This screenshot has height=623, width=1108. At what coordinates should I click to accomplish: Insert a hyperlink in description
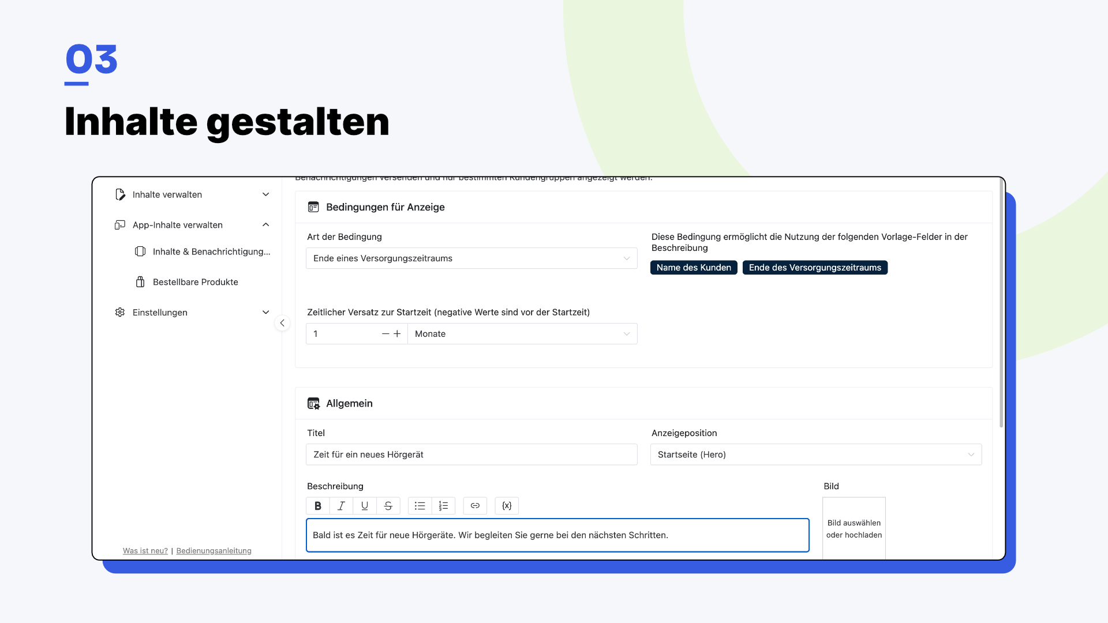475,506
